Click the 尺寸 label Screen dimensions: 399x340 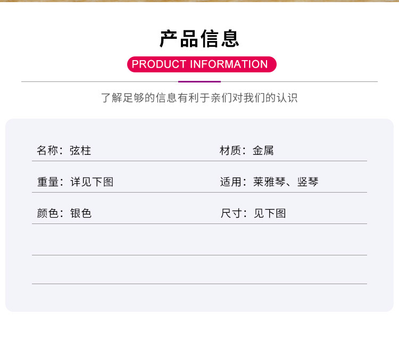click(x=230, y=213)
